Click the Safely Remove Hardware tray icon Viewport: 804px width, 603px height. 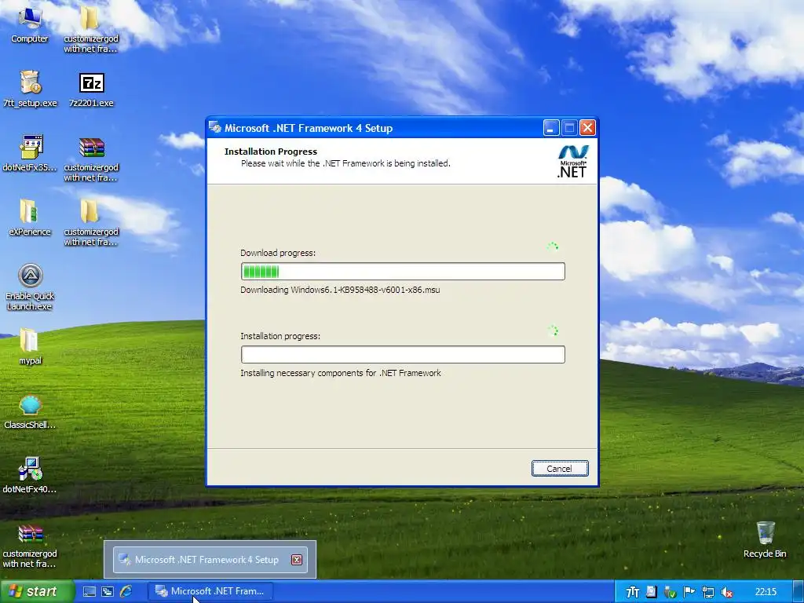[670, 592]
